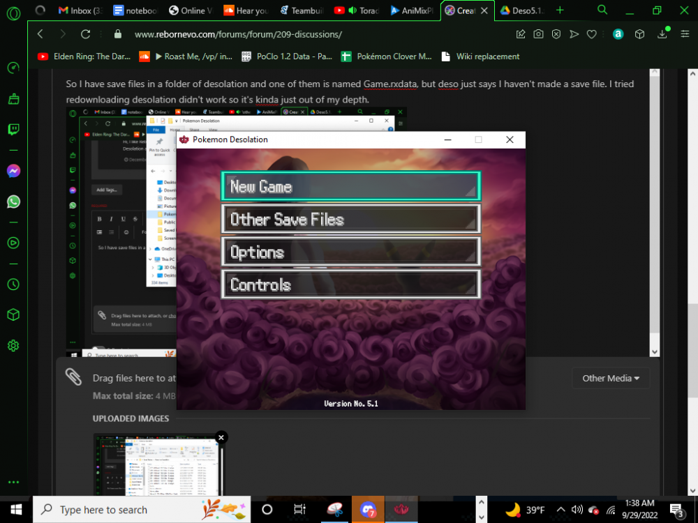The height and width of the screenshot is (523, 698).
Task: Choose Other Save Files in Pokemon Desolation
Action: pyautogui.click(x=351, y=219)
